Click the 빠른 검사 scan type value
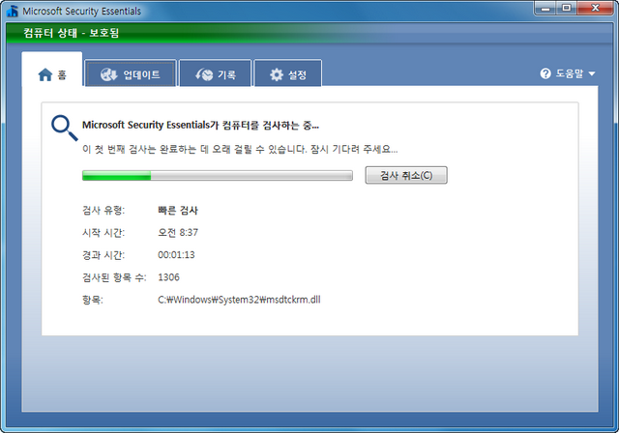This screenshot has width=619, height=433. (x=178, y=210)
